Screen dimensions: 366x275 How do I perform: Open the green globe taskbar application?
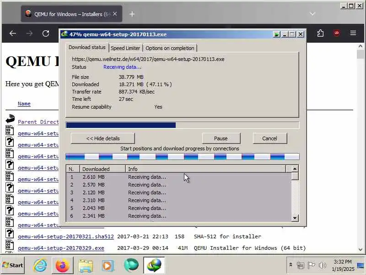(131, 265)
